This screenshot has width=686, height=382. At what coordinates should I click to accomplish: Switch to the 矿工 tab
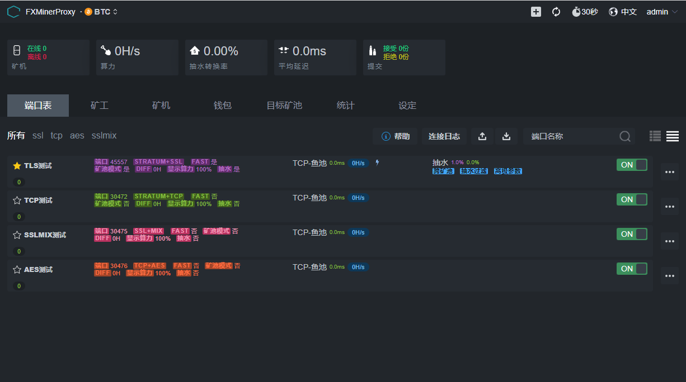tap(100, 106)
